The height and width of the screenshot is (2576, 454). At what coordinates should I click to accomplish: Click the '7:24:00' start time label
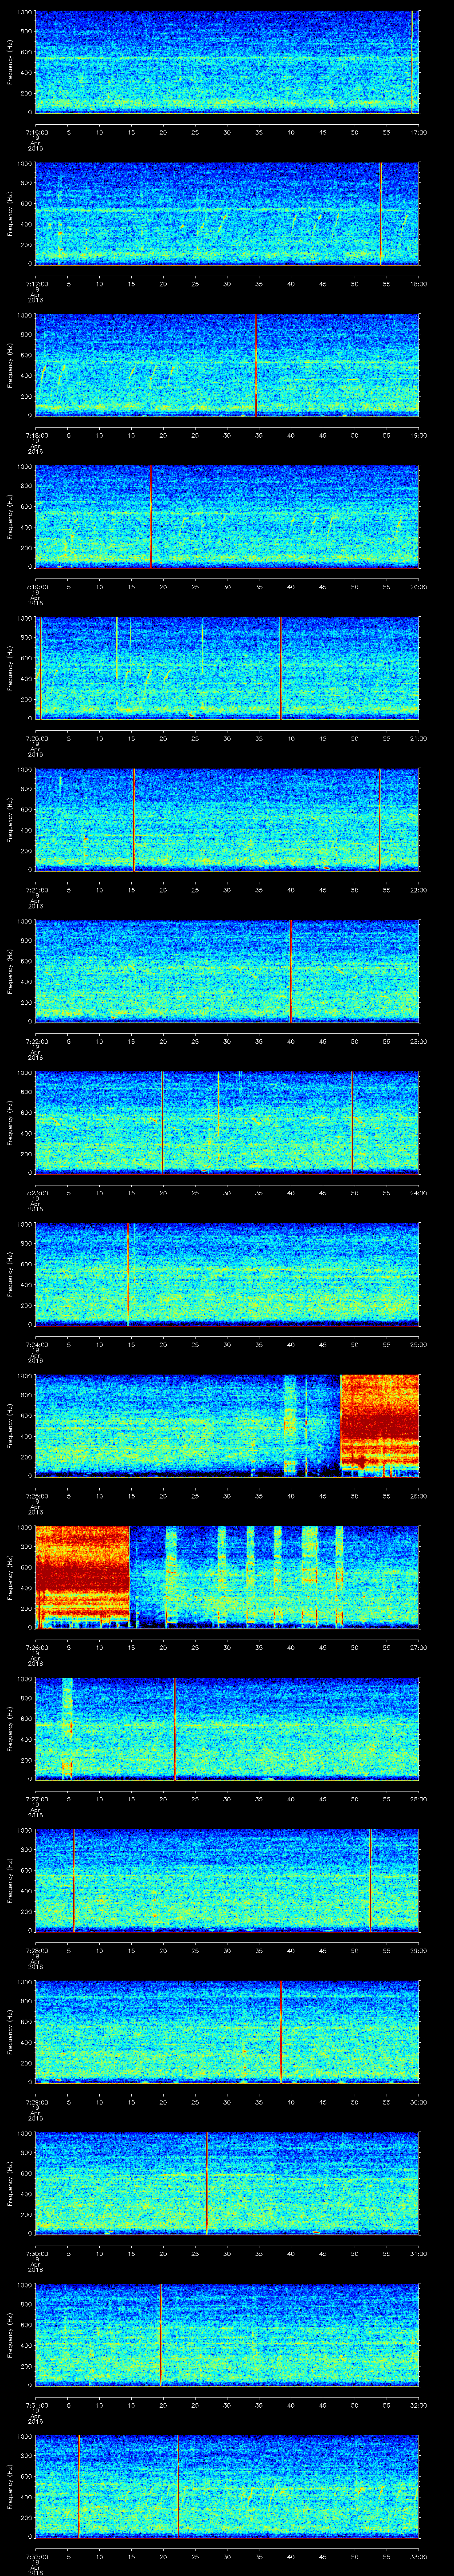[x=36, y=1345]
